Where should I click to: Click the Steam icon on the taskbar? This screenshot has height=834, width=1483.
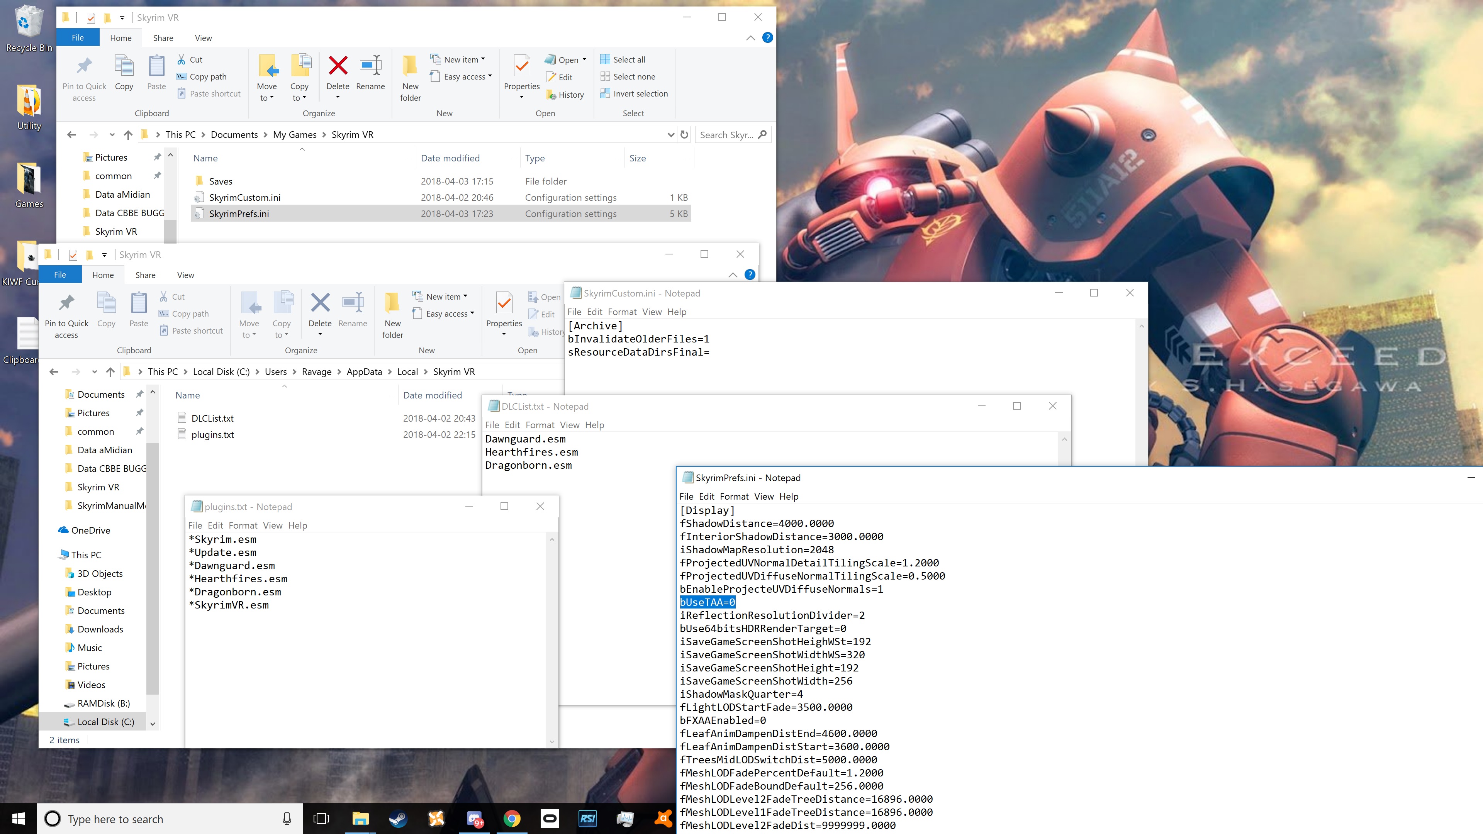[398, 819]
